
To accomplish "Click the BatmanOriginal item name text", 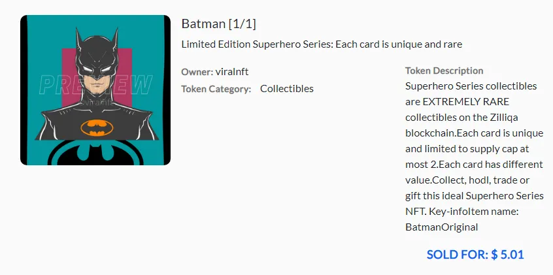I will pyautogui.click(x=442, y=227).
